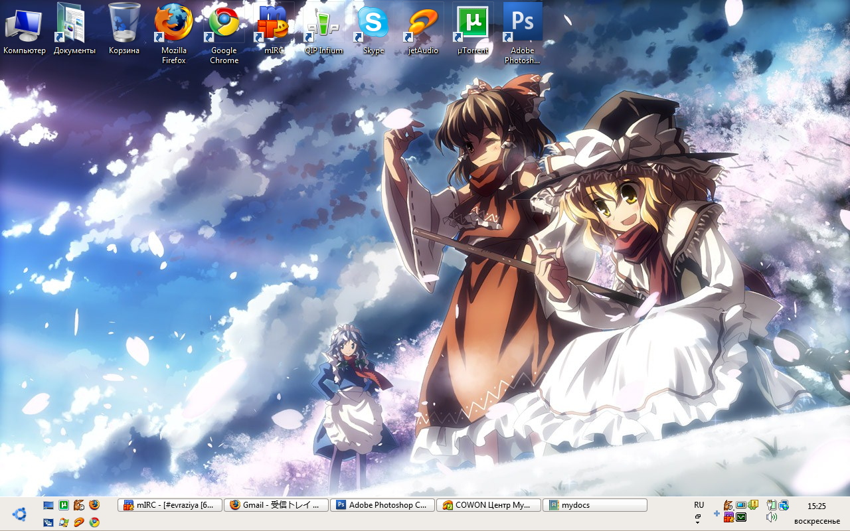This screenshot has width=850, height=531.
Task: Click the network connection tray icon
Action: click(784, 505)
